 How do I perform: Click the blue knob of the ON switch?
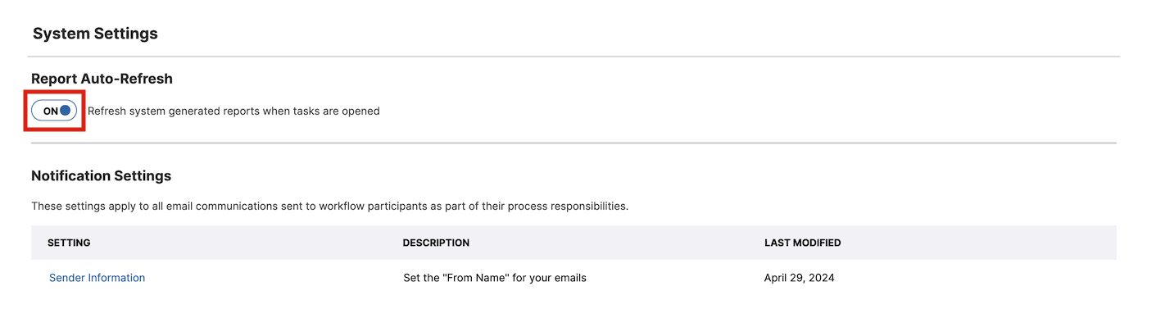(x=66, y=111)
